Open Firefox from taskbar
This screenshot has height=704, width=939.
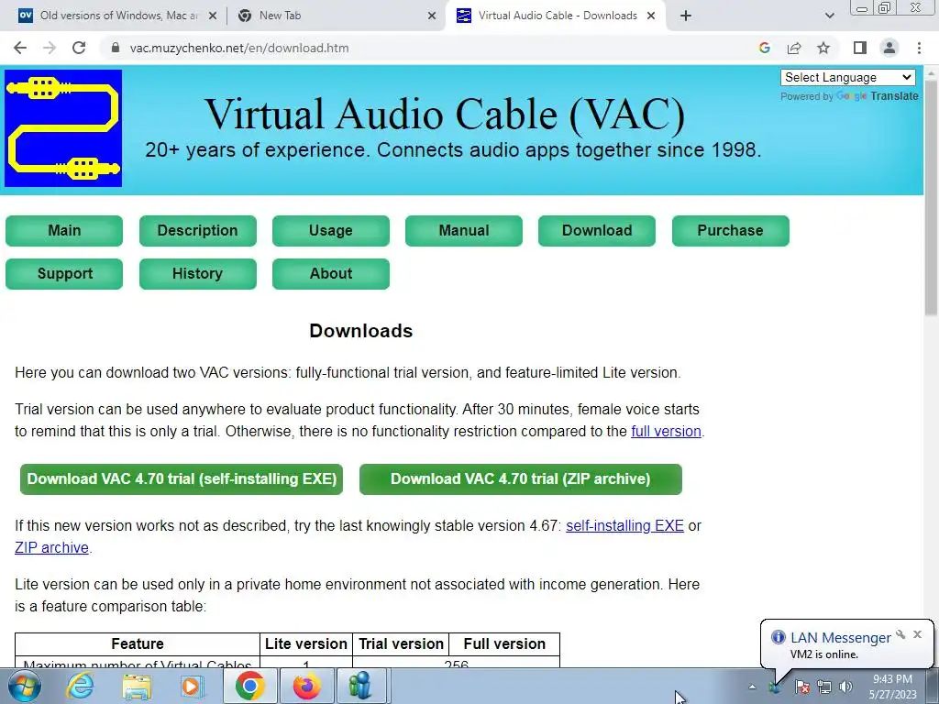tap(306, 686)
